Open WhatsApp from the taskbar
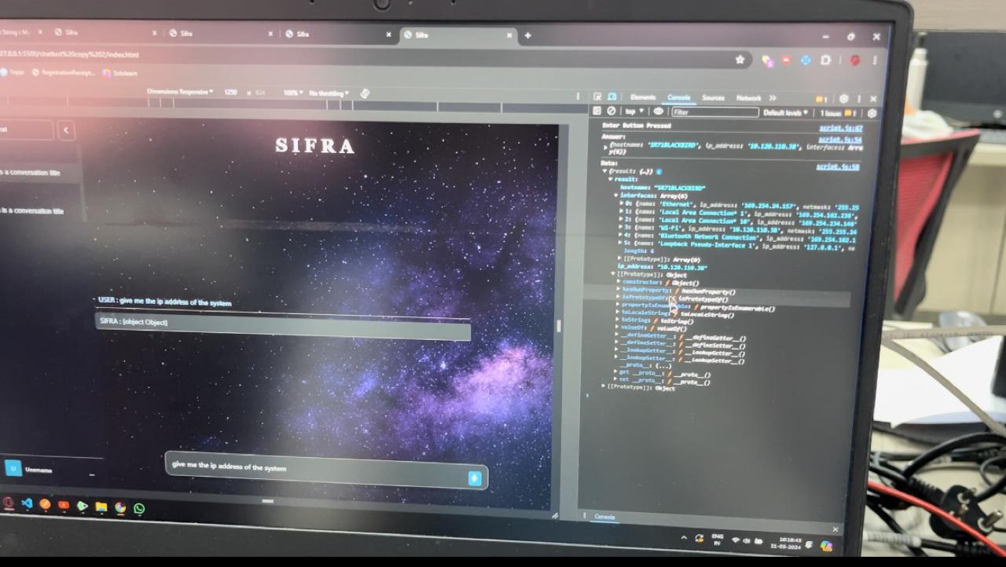Screen dimensions: 1006x567 point(139,509)
